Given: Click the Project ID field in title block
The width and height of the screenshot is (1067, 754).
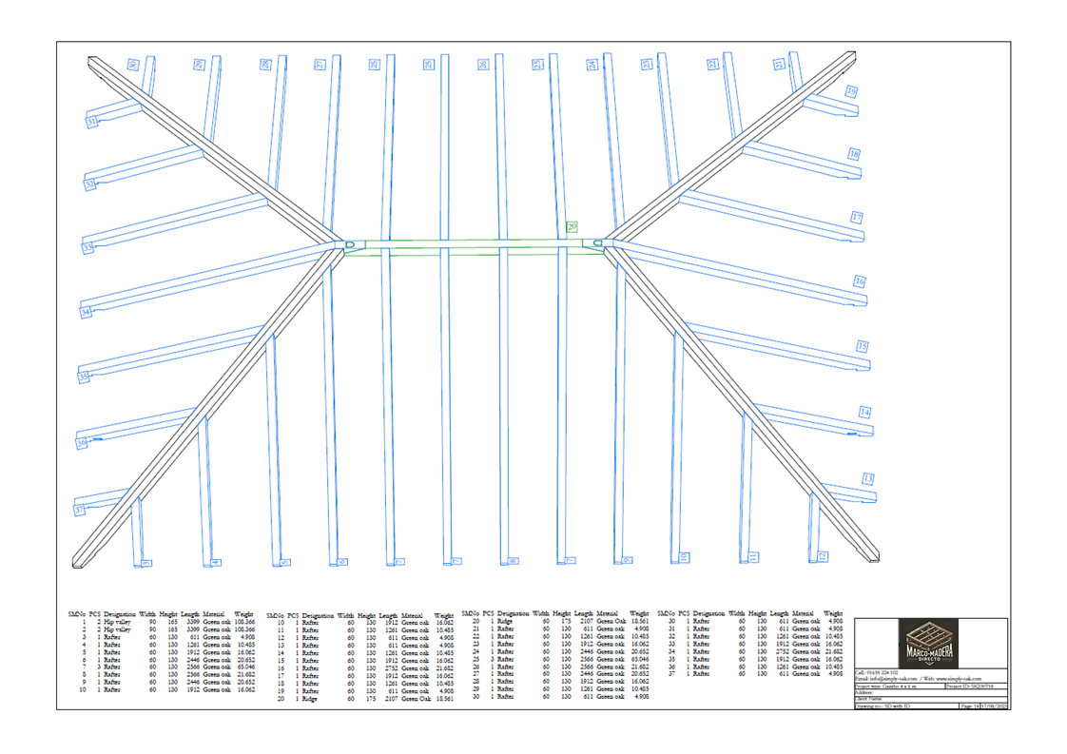Looking at the screenshot, I should coord(977,686).
